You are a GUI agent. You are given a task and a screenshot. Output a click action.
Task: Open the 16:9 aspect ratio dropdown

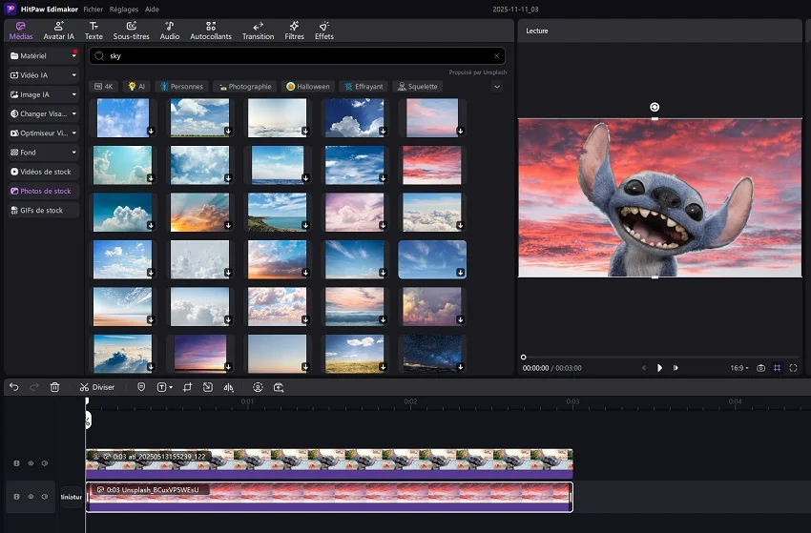(x=738, y=368)
